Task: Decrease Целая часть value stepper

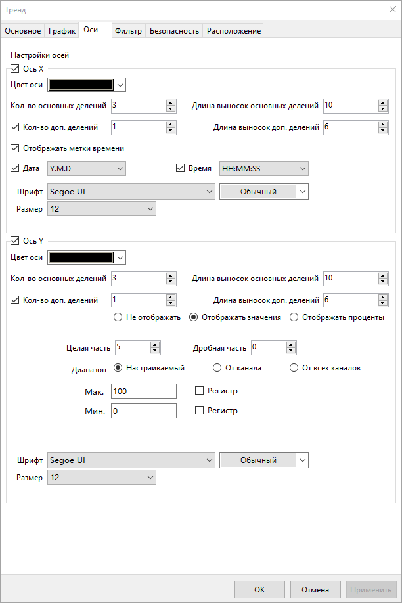Action: point(154,351)
